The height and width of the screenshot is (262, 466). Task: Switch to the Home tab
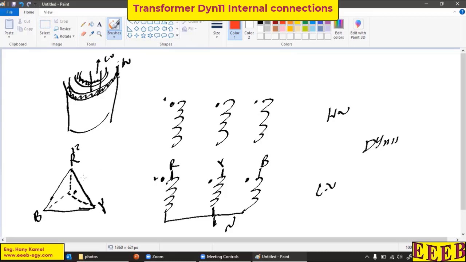29,12
